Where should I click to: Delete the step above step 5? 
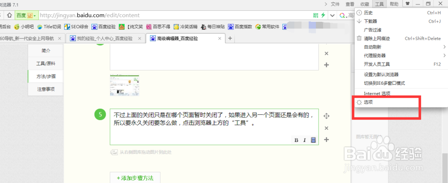pyautogui.click(x=326, y=54)
